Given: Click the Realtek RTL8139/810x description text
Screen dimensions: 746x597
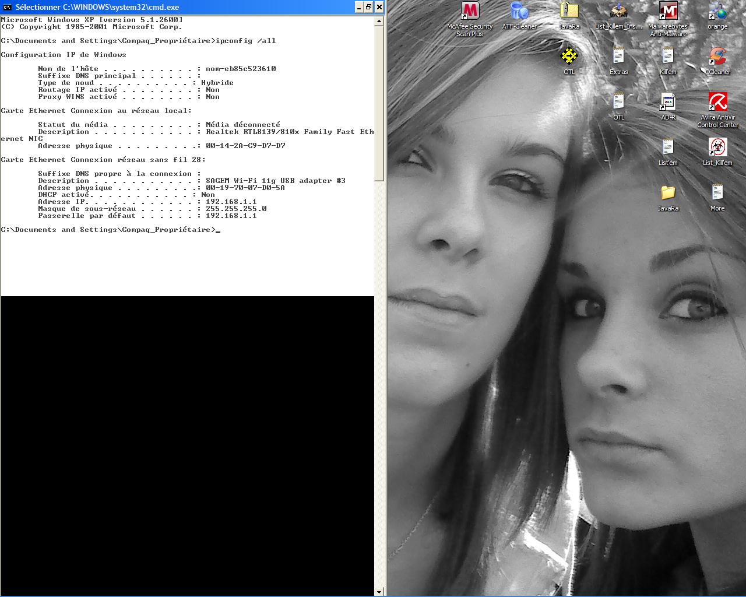Looking at the screenshot, I should click(290, 132).
